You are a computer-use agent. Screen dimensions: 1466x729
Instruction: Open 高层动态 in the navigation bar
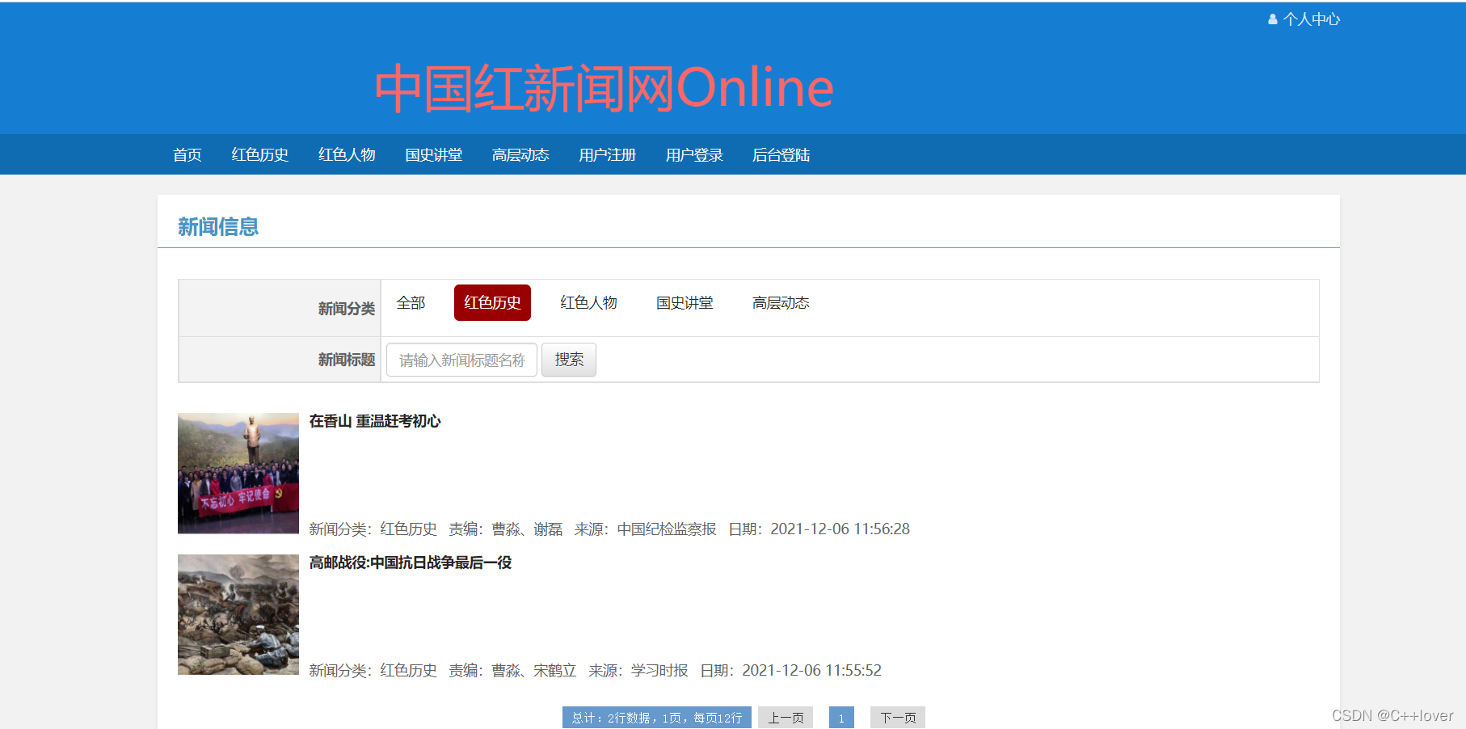(520, 154)
